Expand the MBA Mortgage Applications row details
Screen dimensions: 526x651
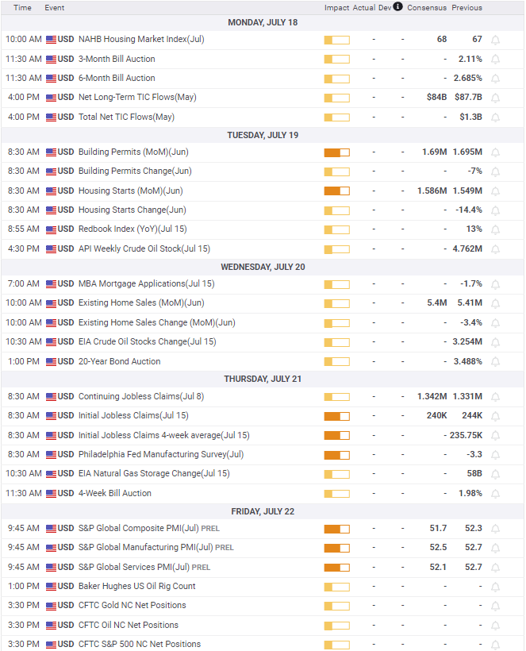(263, 284)
